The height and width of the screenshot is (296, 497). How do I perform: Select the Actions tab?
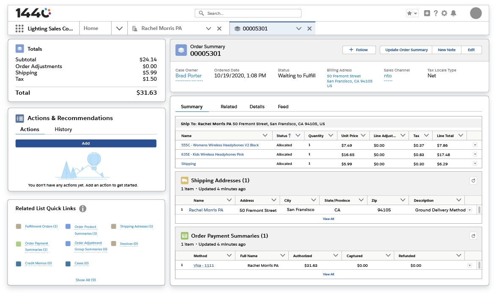click(30, 129)
